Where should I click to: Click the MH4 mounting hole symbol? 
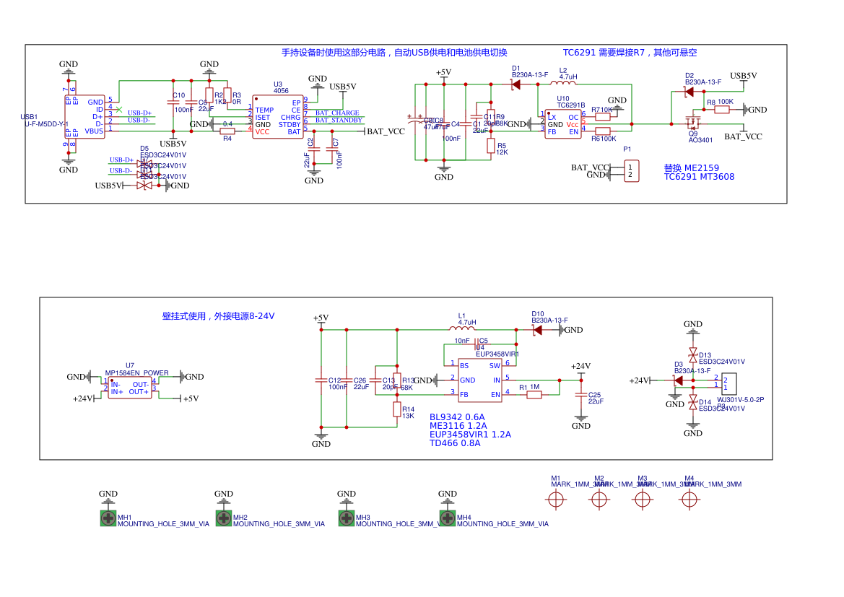(x=448, y=518)
